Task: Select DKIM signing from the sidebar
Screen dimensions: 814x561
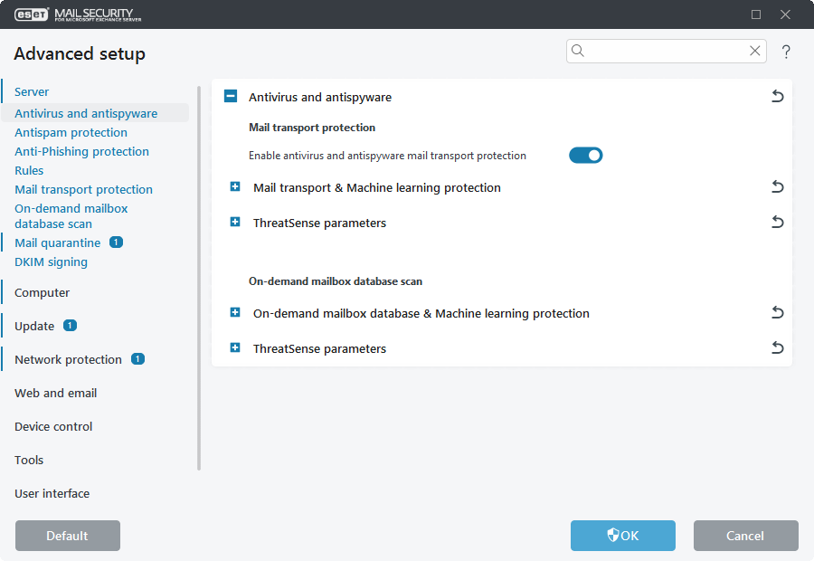Action: [x=51, y=261]
